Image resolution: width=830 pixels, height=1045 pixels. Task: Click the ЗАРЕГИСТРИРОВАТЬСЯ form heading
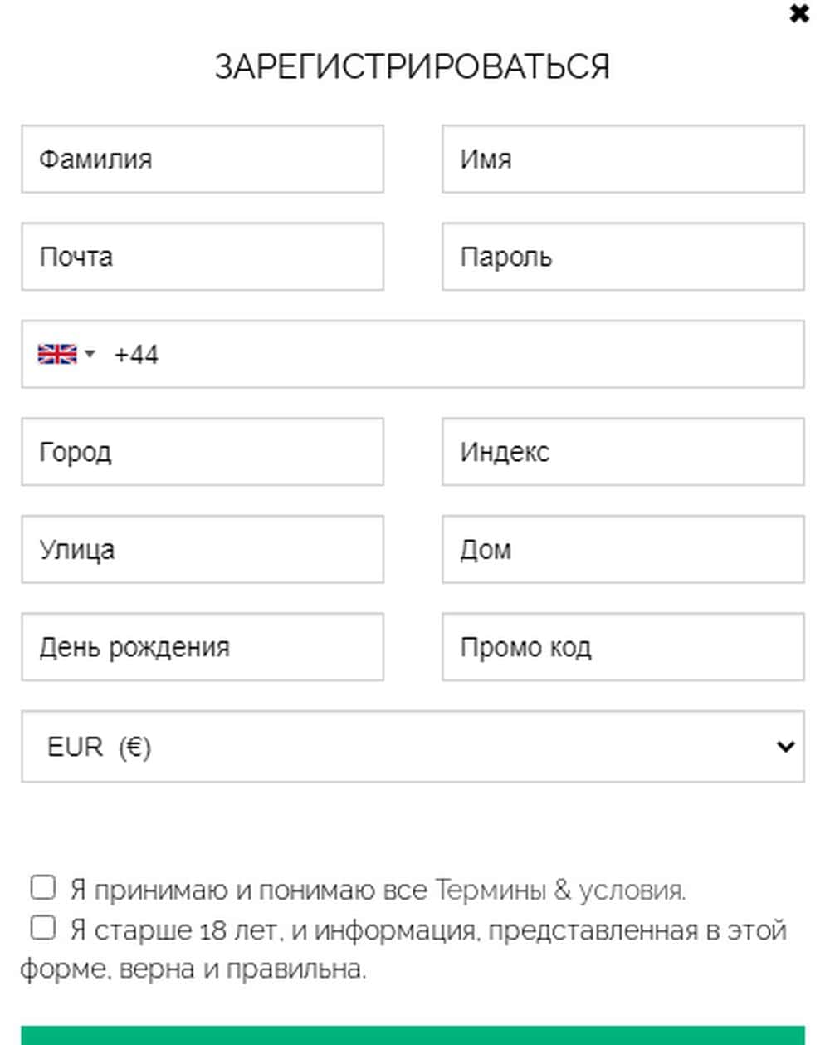point(413,66)
